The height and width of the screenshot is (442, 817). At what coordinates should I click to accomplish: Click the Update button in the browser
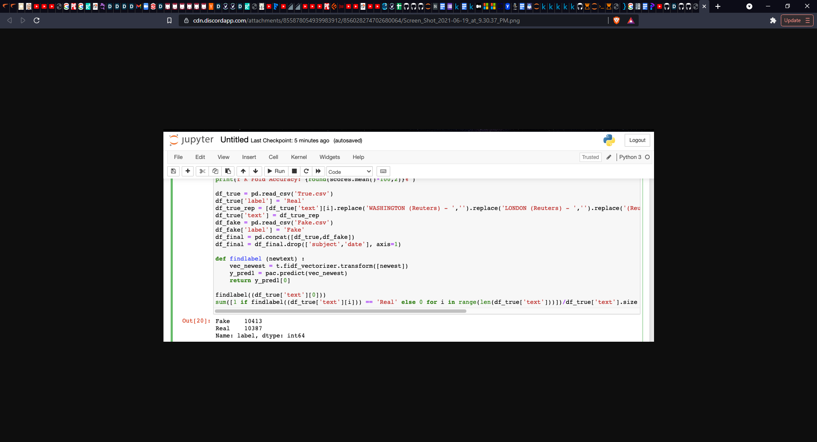pyautogui.click(x=797, y=20)
